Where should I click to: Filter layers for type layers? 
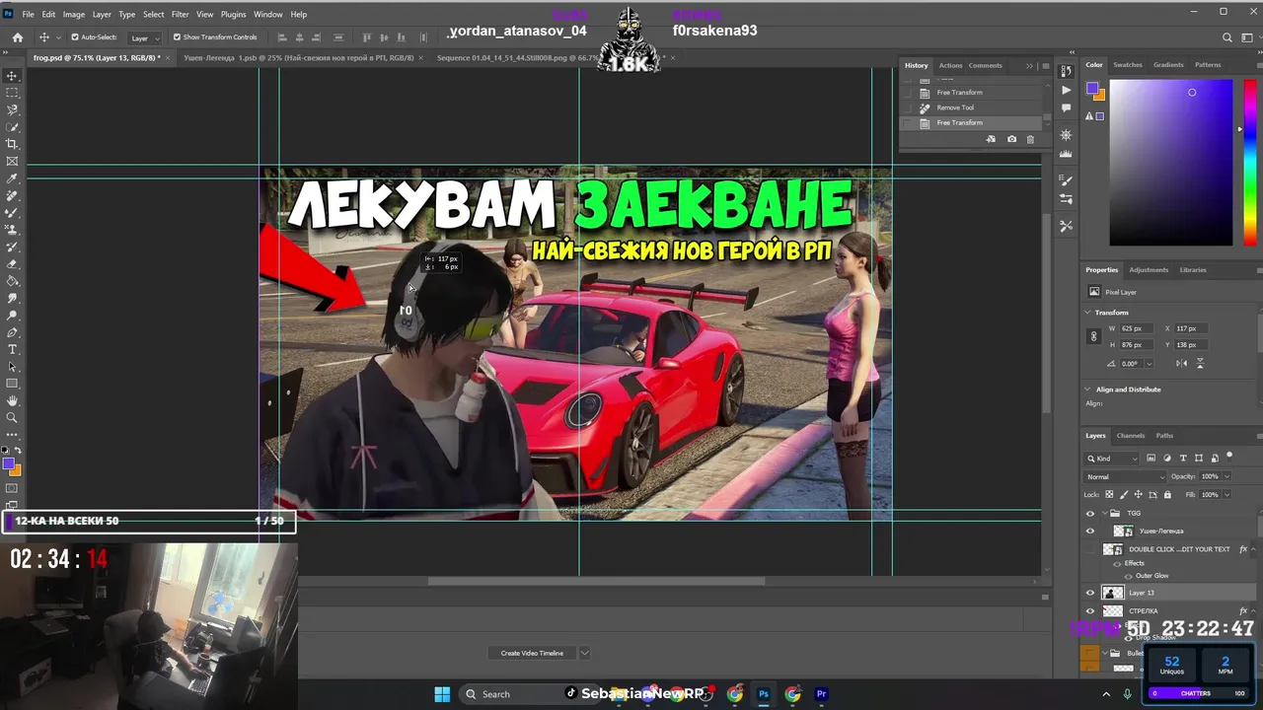coord(1183,459)
